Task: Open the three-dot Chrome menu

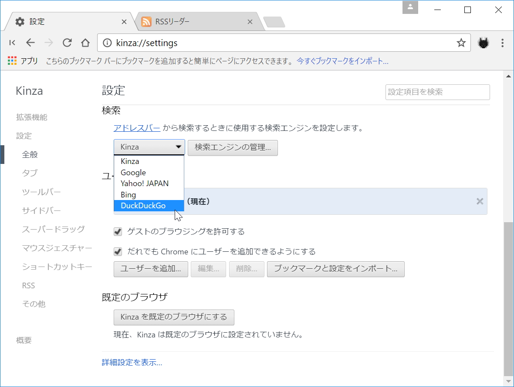Action: pos(503,43)
